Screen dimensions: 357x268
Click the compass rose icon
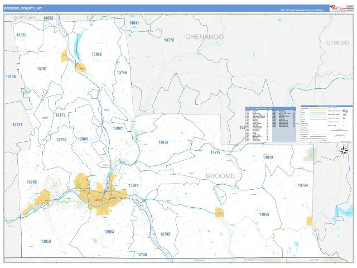(x=344, y=151)
